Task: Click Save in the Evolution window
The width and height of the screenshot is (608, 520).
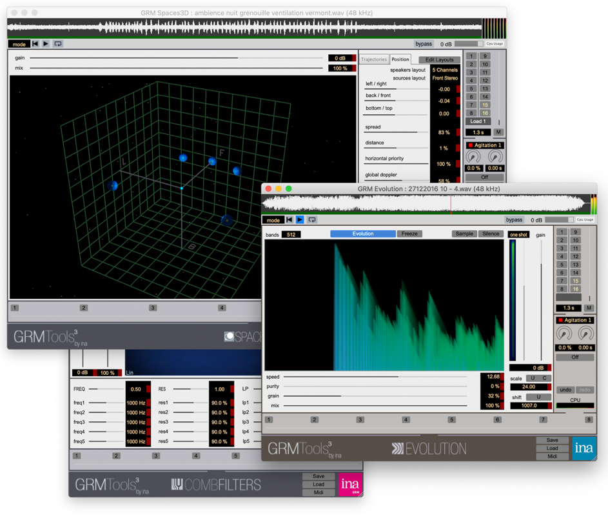Action: pos(552,440)
